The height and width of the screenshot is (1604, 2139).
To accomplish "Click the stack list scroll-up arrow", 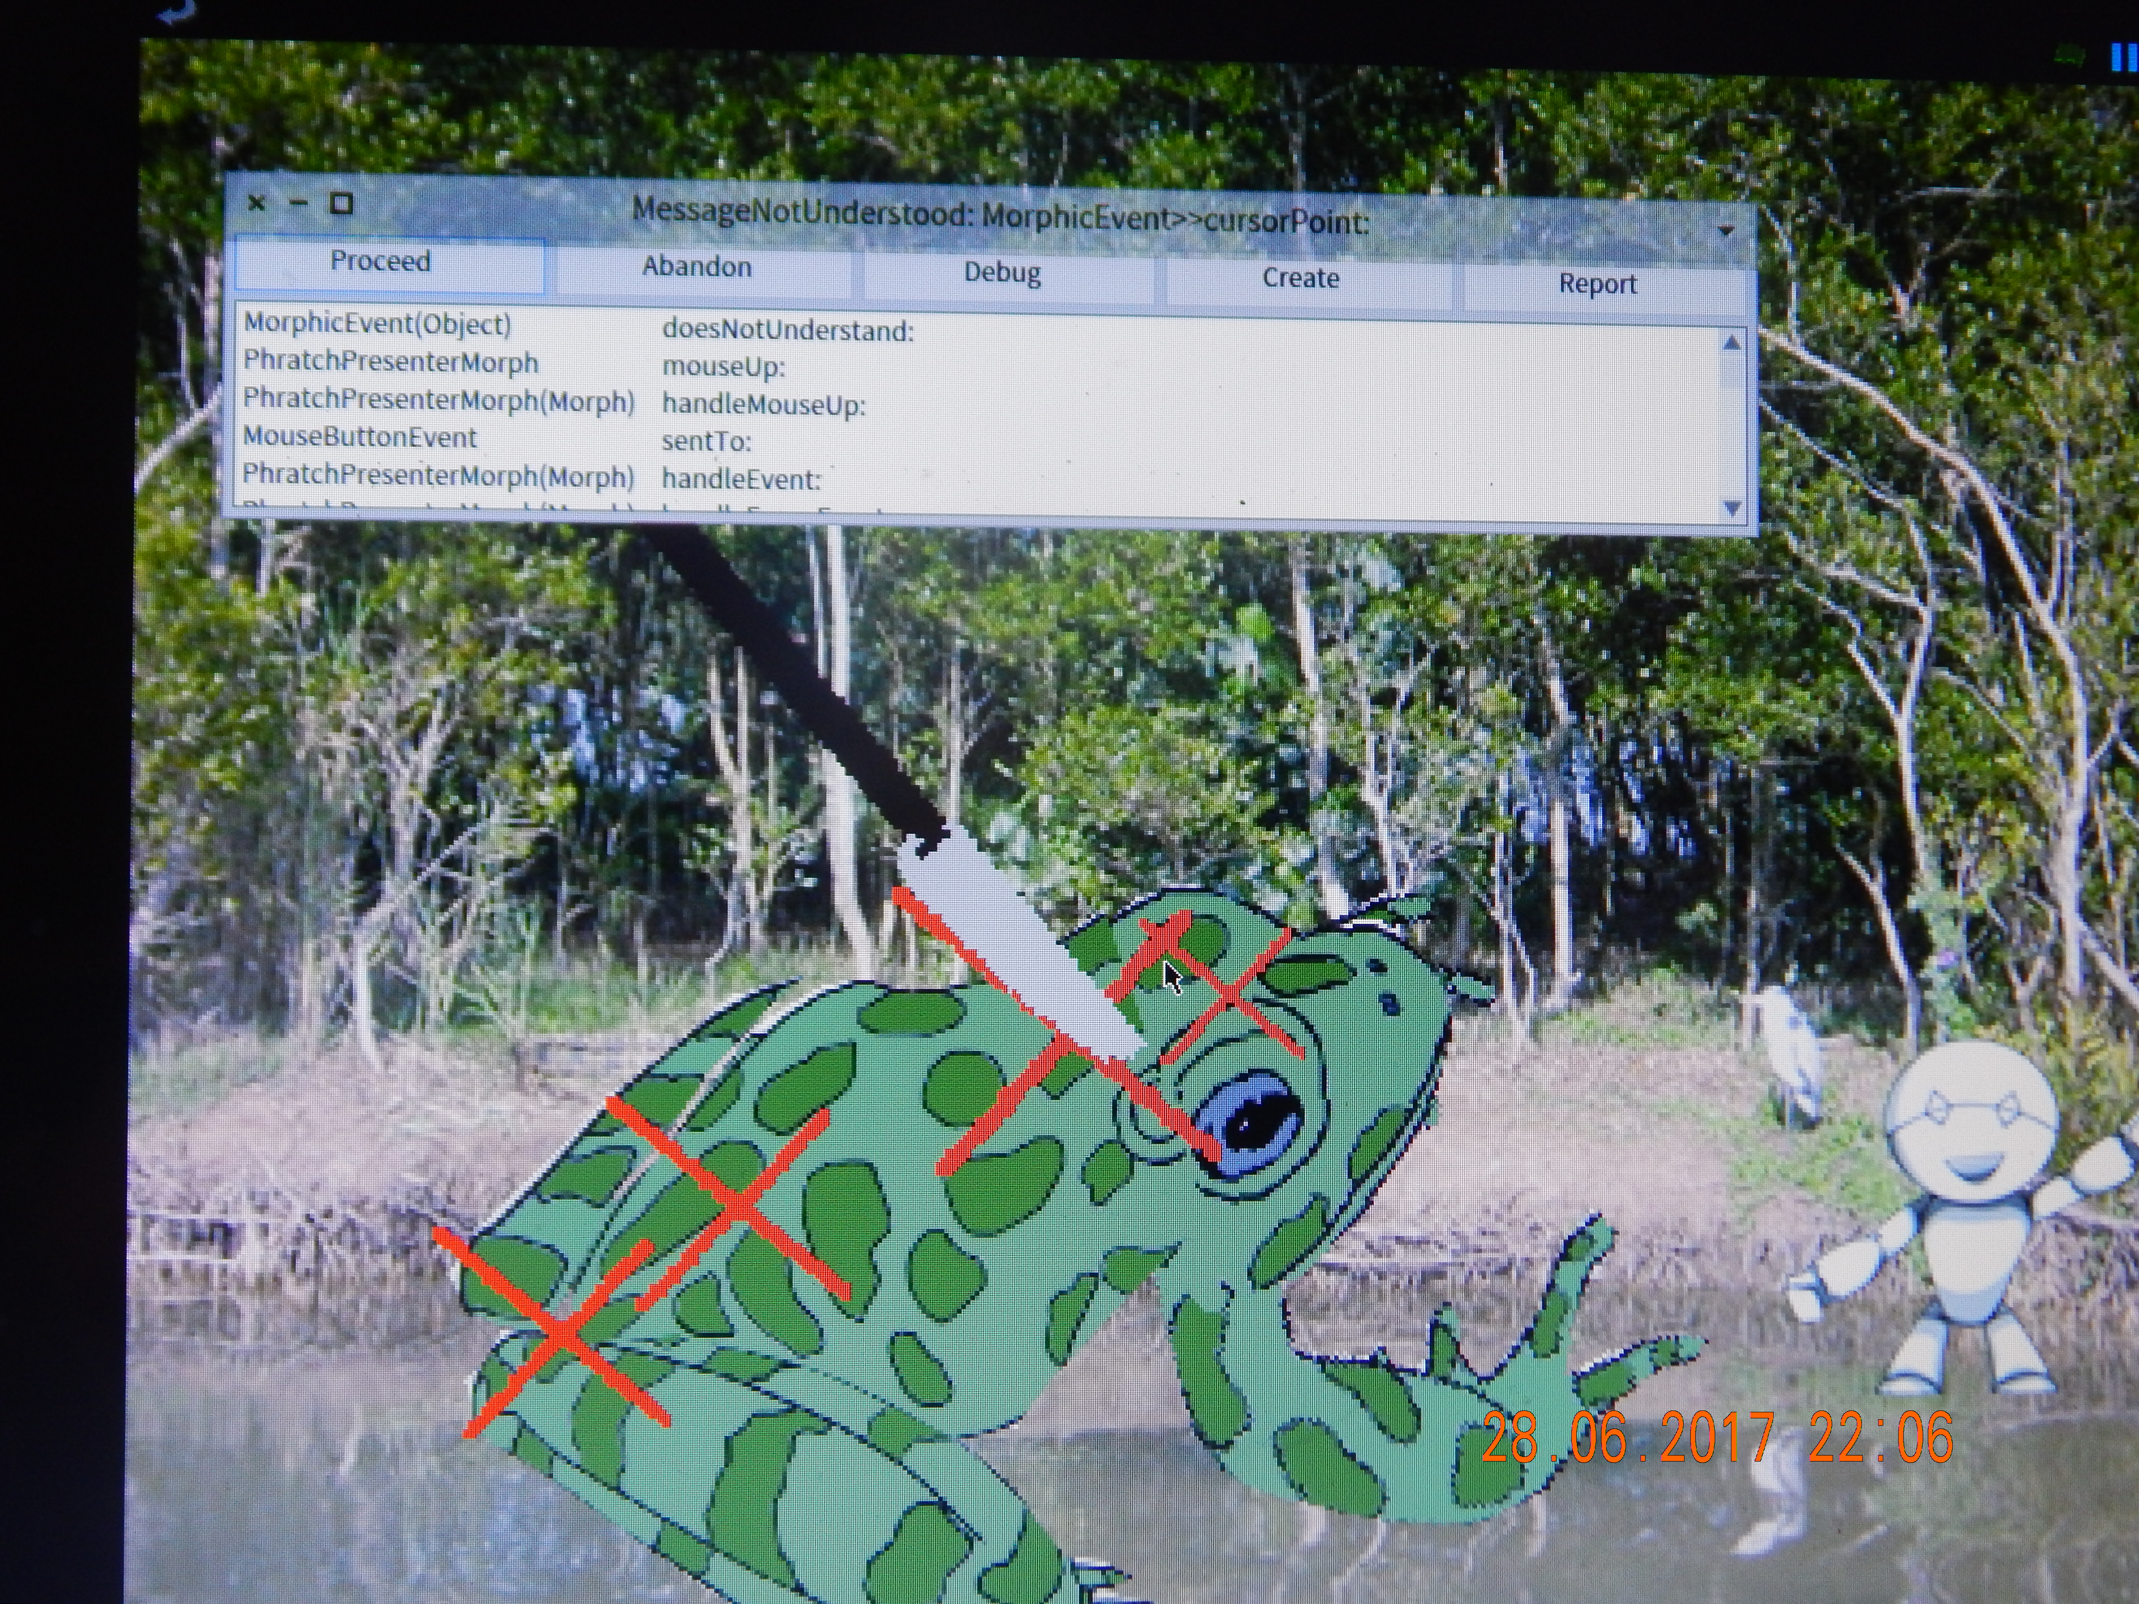I will (1732, 343).
